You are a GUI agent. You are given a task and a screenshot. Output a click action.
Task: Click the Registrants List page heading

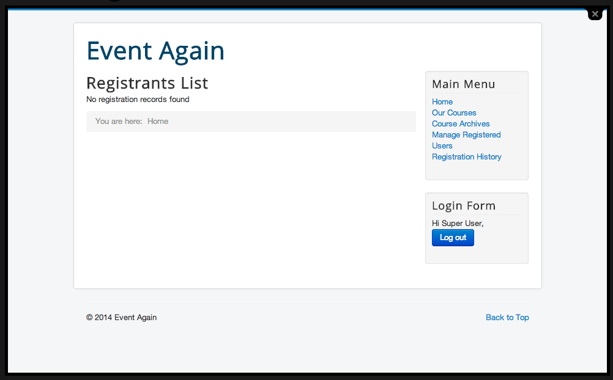[147, 83]
